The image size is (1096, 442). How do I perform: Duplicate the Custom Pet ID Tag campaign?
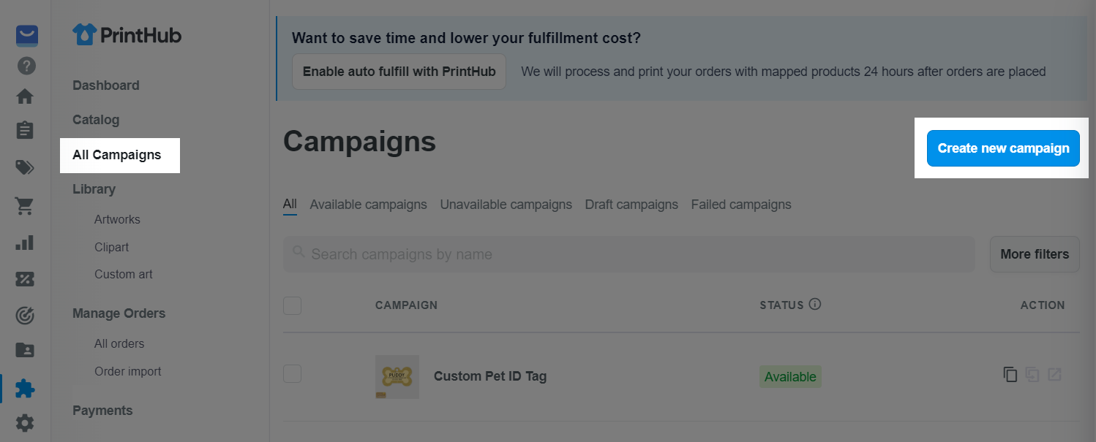[x=1010, y=375]
